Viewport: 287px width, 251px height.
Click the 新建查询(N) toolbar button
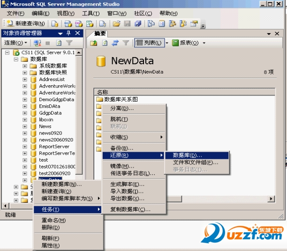26,23
